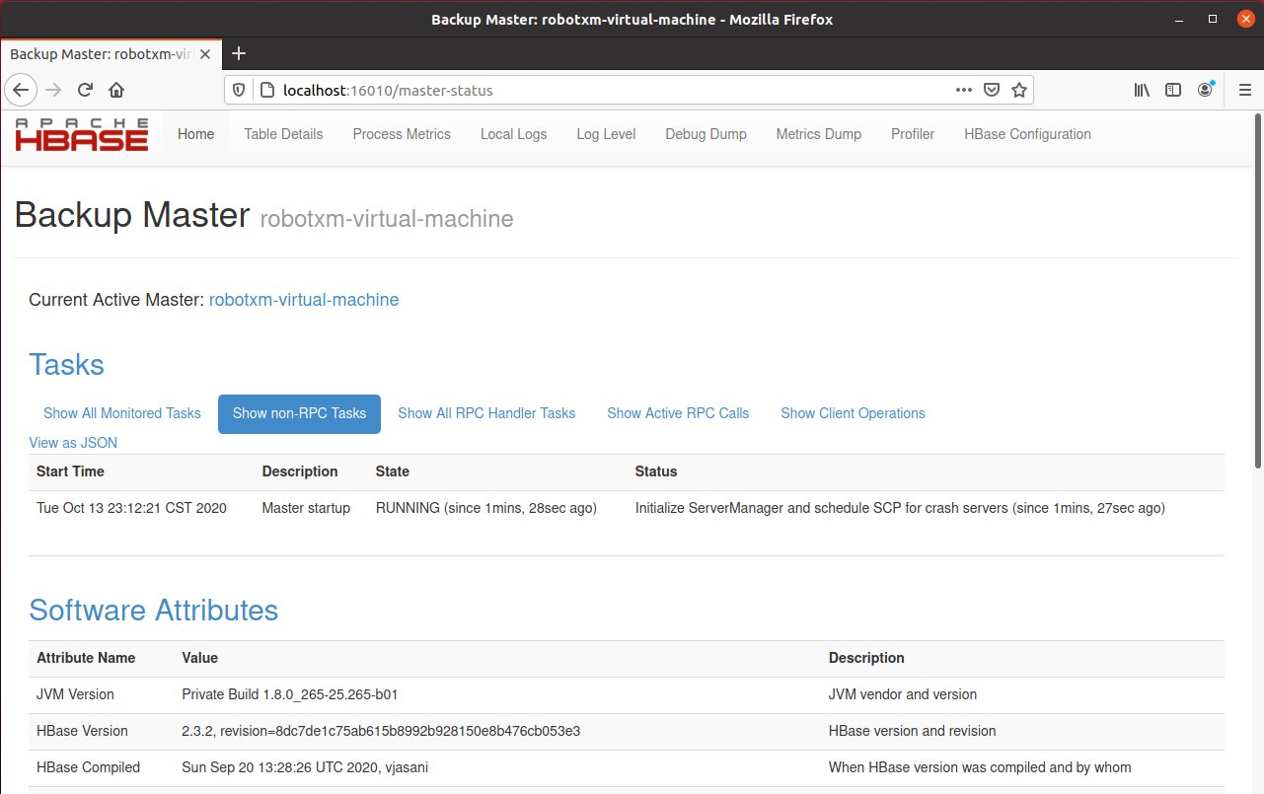The height and width of the screenshot is (794, 1264).
Task: Open the Debug Dump navbar item
Action: (x=706, y=134)
